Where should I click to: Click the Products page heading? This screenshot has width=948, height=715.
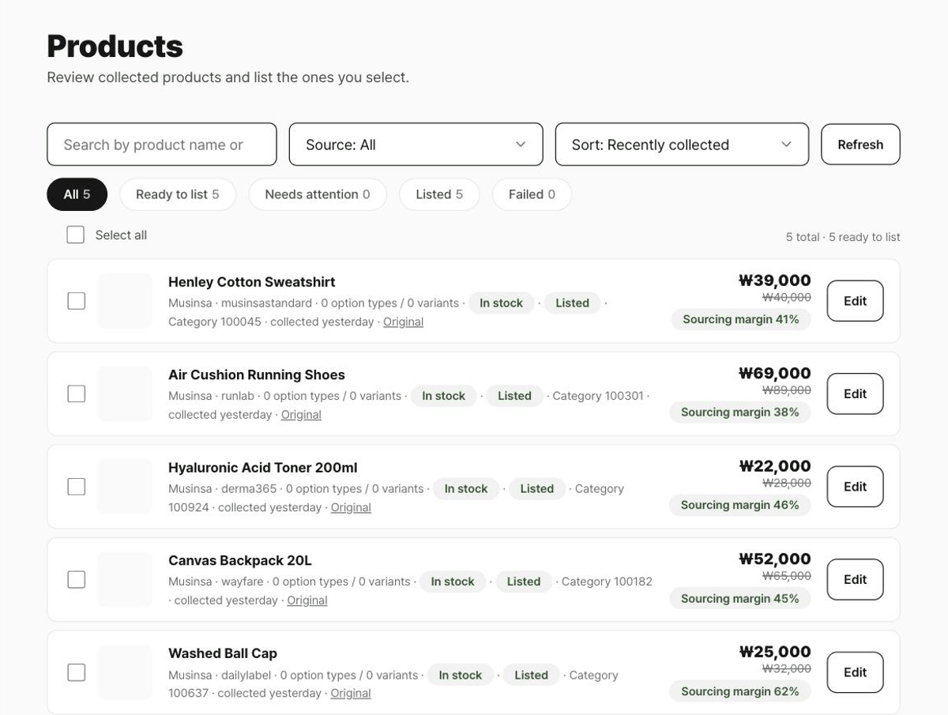(115, 47)
